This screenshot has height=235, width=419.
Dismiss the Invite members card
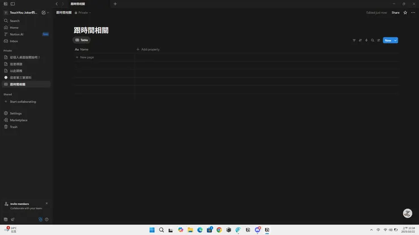click(x=47, y=203)
